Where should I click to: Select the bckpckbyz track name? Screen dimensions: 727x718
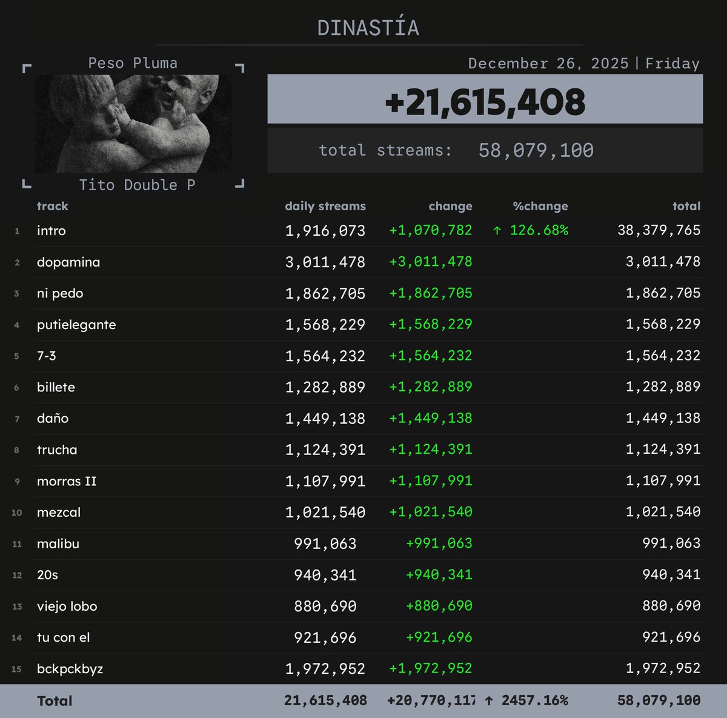(x=70, y=669)
